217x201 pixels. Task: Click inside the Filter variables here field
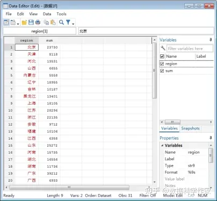pos(190,48)
